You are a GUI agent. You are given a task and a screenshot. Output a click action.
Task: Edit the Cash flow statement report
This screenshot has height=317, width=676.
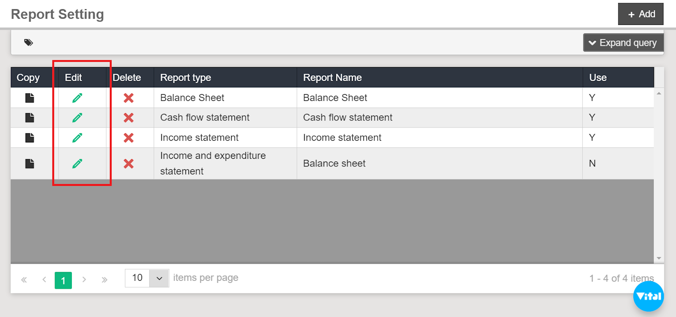[x=77, y=118]
